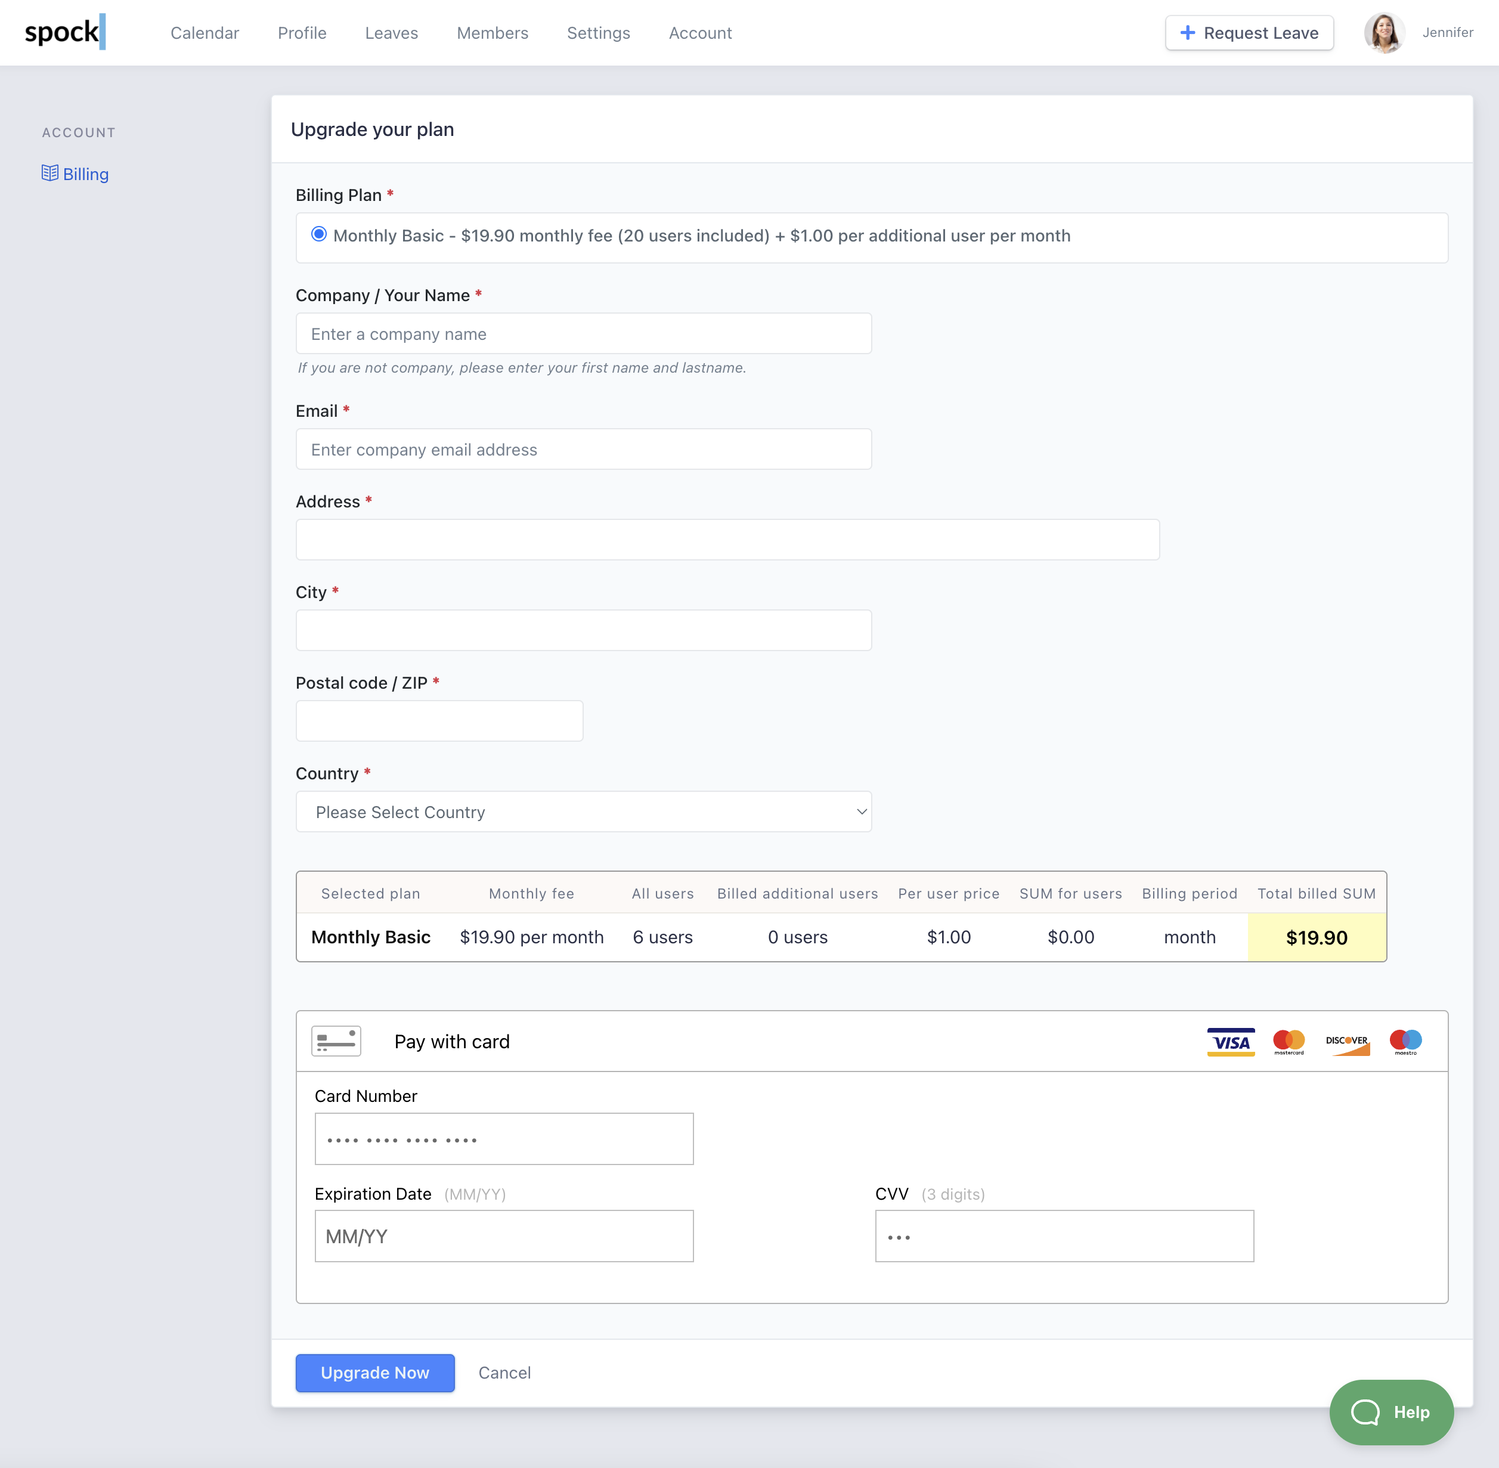Click the Cancel link
This screenshot has width=1499, height=1468.
(504, 1373)
